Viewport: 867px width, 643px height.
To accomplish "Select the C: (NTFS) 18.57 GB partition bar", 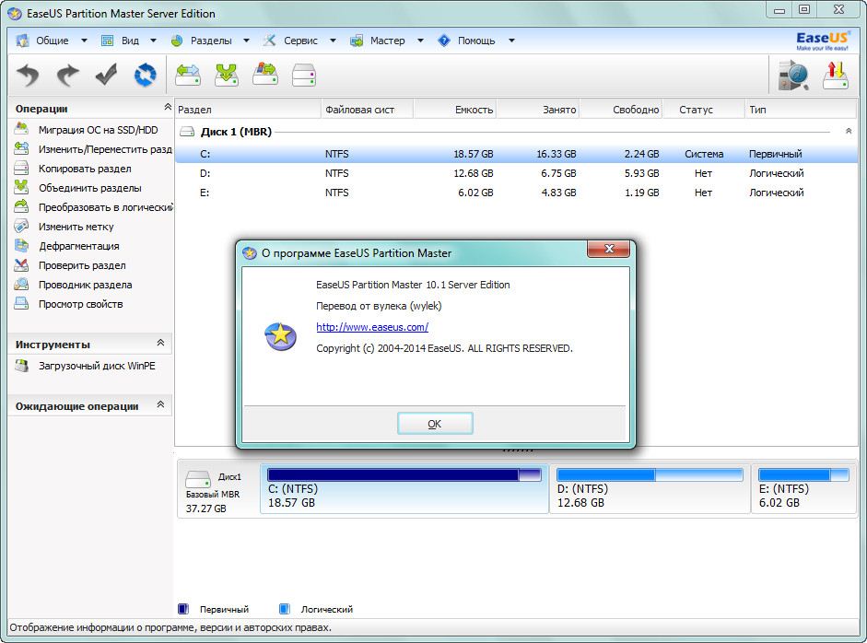I will pos(404,489).
